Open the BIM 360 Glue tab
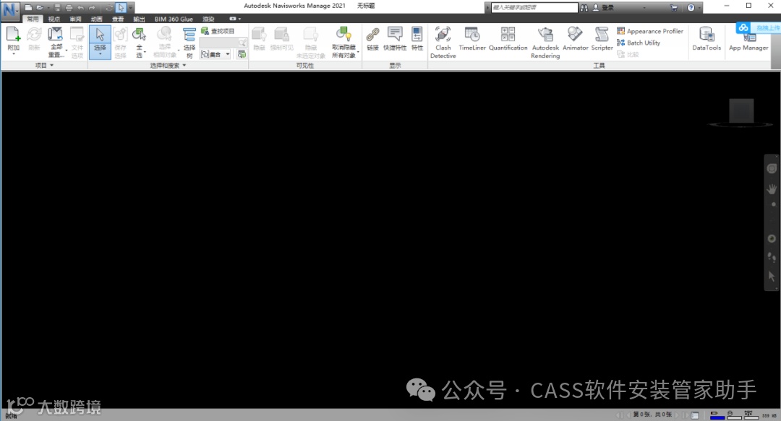Image resolution: width=781 pixels, height=421 pixels. pos(174,19)
